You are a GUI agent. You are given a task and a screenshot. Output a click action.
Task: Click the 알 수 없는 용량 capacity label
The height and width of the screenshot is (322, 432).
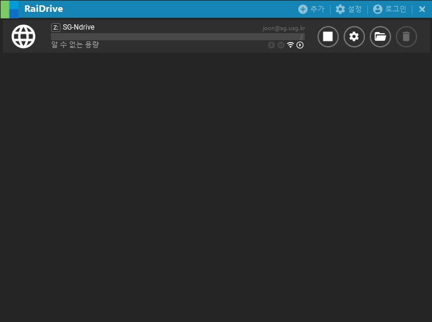[x=75, y=44]
